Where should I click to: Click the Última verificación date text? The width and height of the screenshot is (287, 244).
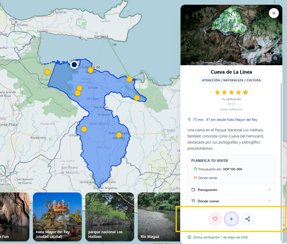(x=220, y=237)
